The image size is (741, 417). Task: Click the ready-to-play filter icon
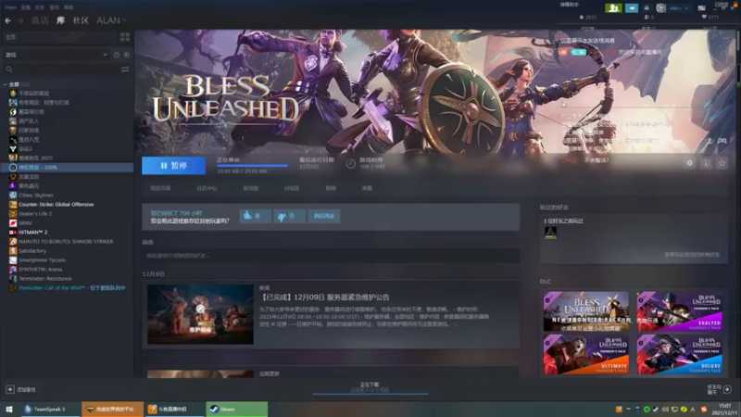126,55
